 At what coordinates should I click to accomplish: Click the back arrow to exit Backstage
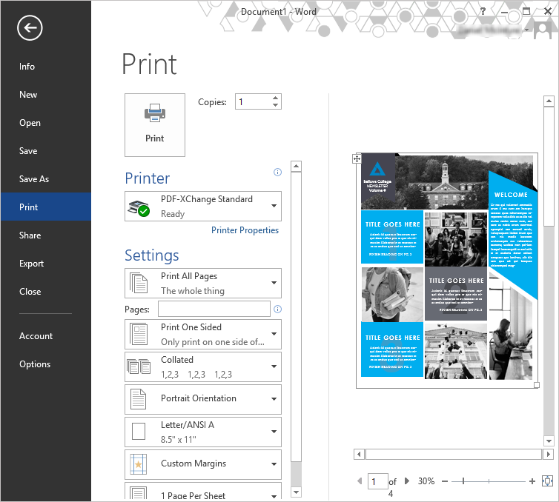pos(30,28)
